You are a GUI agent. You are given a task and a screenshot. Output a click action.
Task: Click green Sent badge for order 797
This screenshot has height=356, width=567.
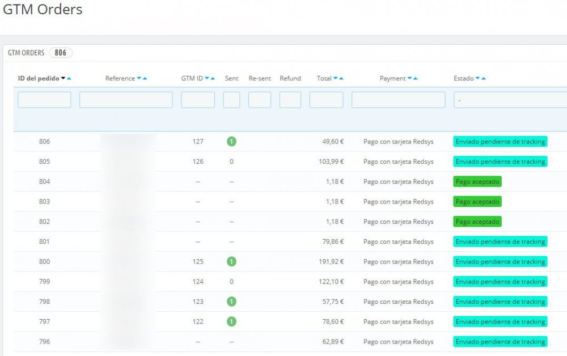(x=231, y=322)
